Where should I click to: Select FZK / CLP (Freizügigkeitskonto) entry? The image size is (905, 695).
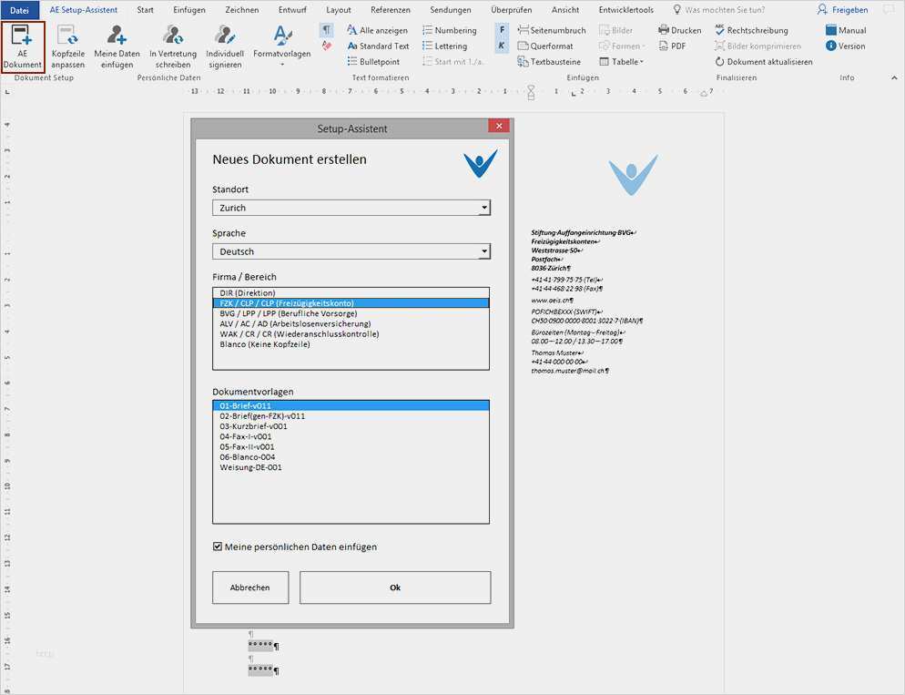351,303
